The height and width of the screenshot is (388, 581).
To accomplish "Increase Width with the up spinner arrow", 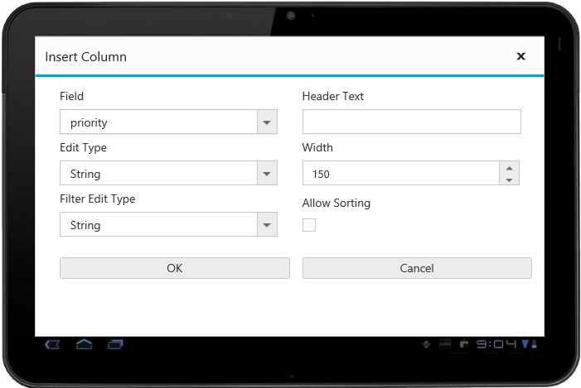I will pos(510,168).
